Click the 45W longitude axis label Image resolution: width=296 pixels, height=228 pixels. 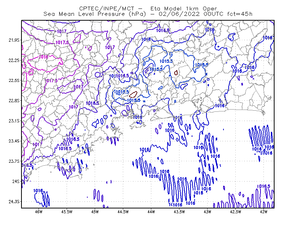tap(95, 212)
